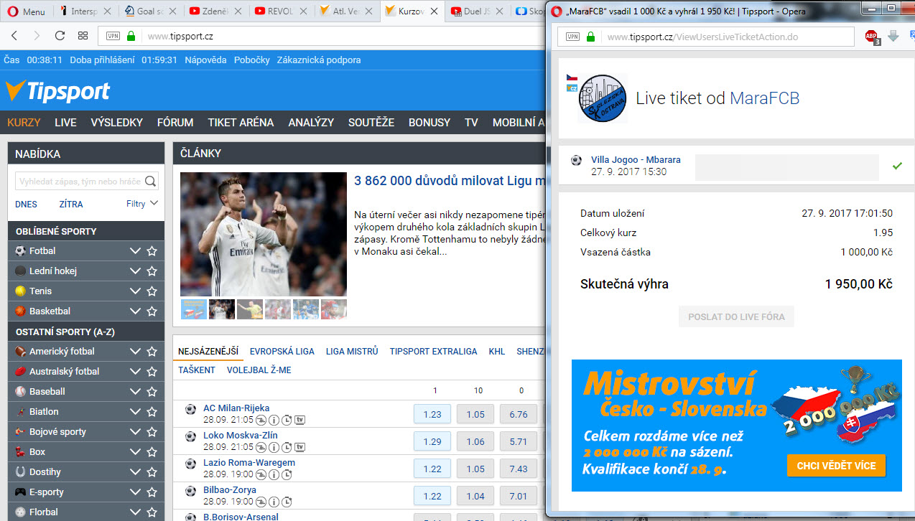Open the FÓRUM menu item
Image resolution: width=915 pixels, height=521 pixels.
(x=175, y=123)
